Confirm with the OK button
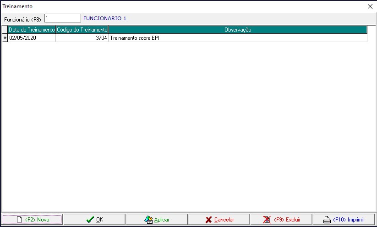Image resolution: width=377 pixels, height=227 pixels. [x=94, y=219]
